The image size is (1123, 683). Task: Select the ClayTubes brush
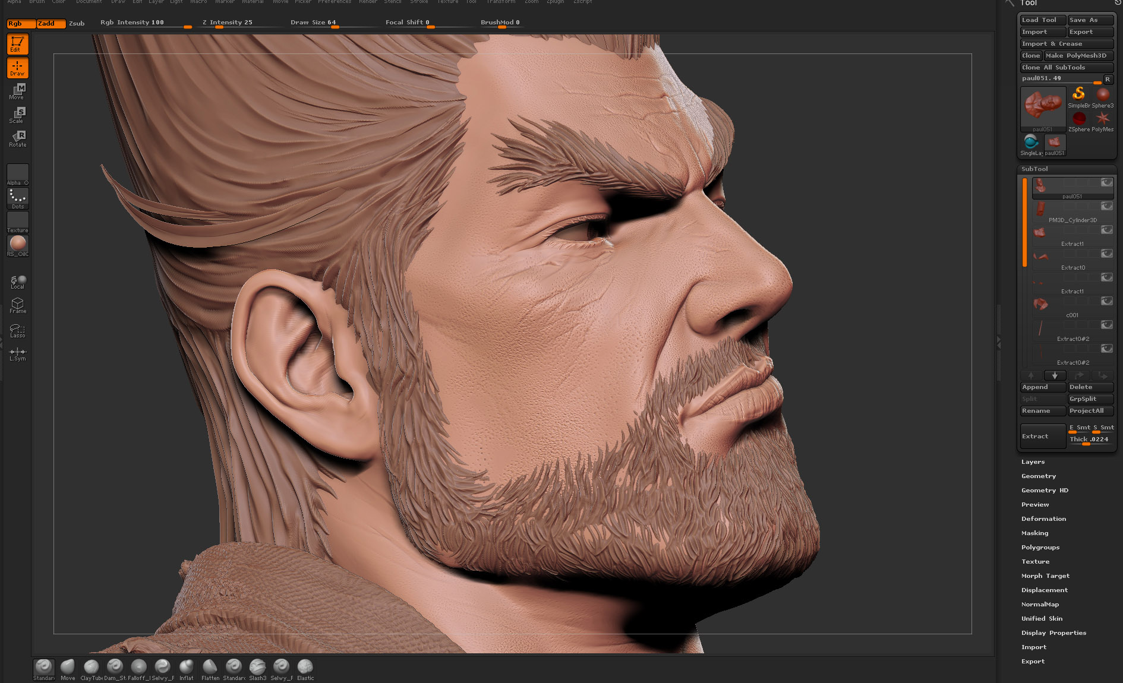[x=91, y=669]
